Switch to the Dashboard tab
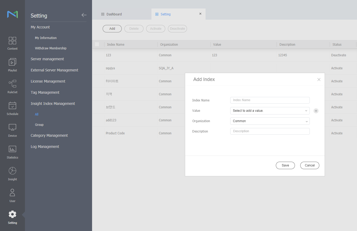This screenshot has width=357, height=231. (x=114, y=14)
